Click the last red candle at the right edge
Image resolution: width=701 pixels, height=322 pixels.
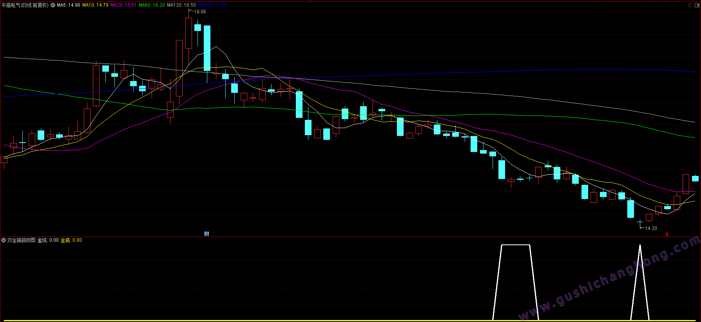pos(686,184)
